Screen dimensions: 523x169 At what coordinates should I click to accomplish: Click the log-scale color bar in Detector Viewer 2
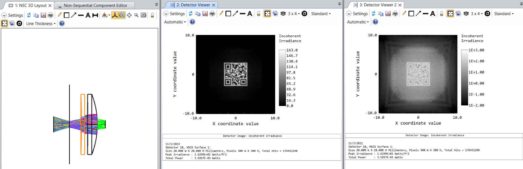pos(464,78)
